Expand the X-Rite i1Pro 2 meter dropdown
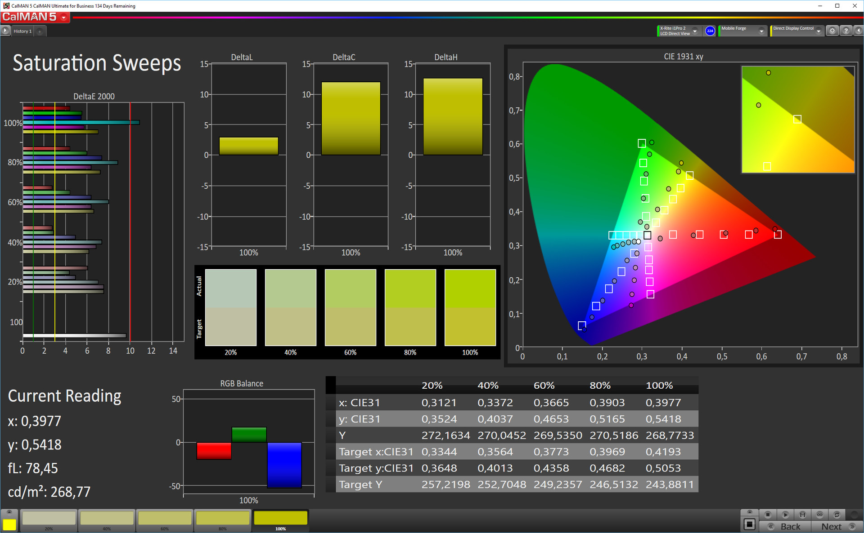Screen dimensions: 864x533 695,31
